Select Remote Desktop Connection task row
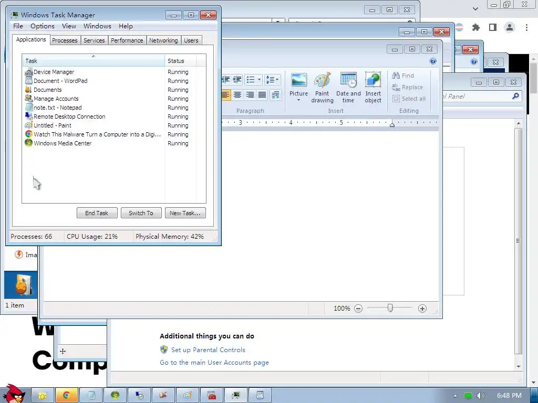 point(114,116)
